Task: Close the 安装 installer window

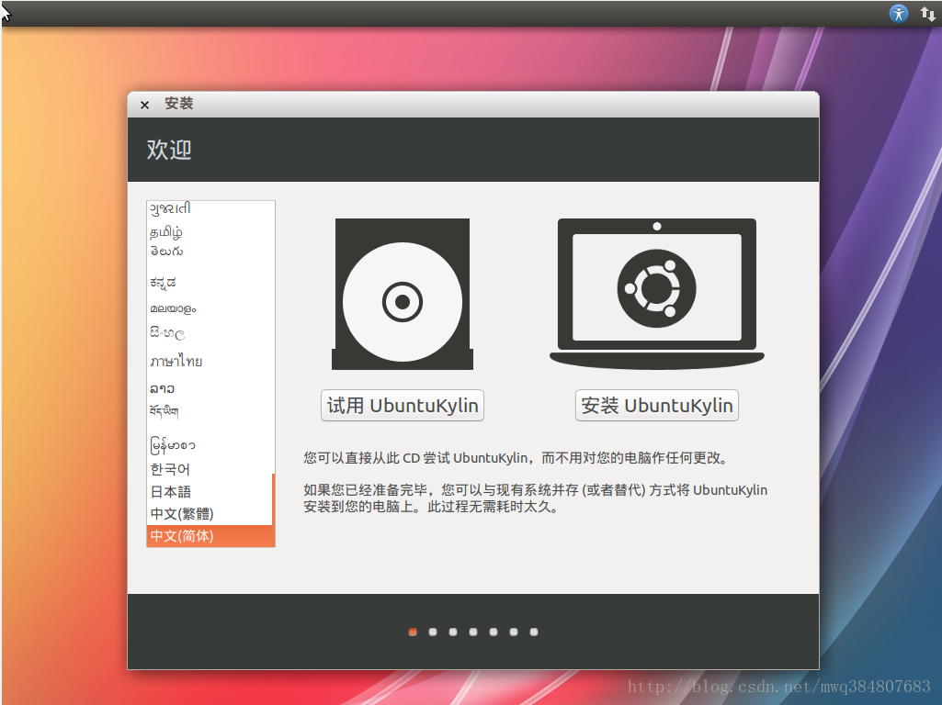Action: pos(145,105)
